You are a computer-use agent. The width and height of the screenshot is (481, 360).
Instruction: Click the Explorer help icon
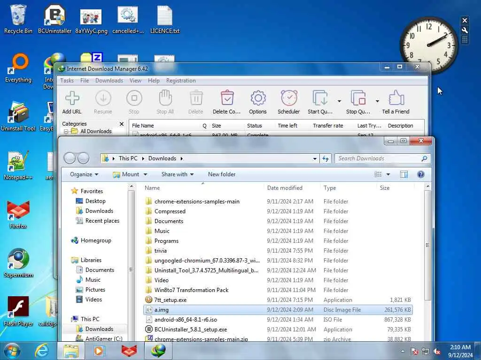point(421,174)
